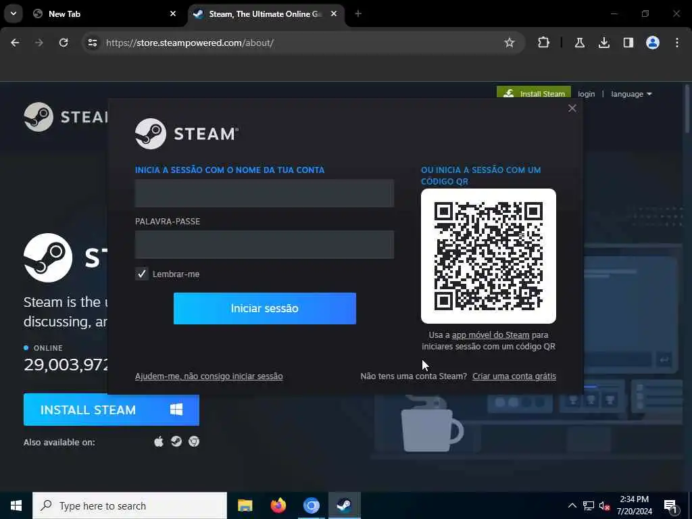Open a new browser tab with plus
The width and height of the screenshot is (692, 519).
coord(358,14)
